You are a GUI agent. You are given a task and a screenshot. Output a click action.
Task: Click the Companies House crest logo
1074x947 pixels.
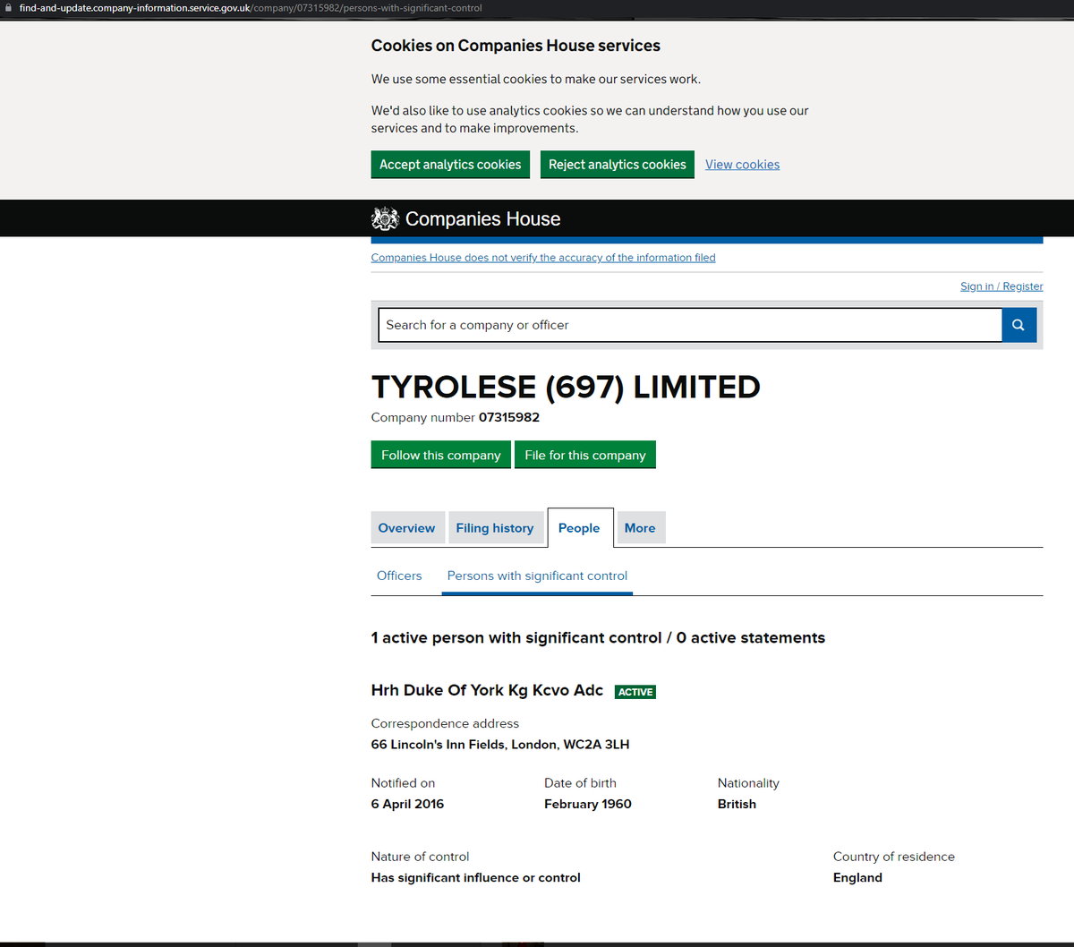[385, 218]
